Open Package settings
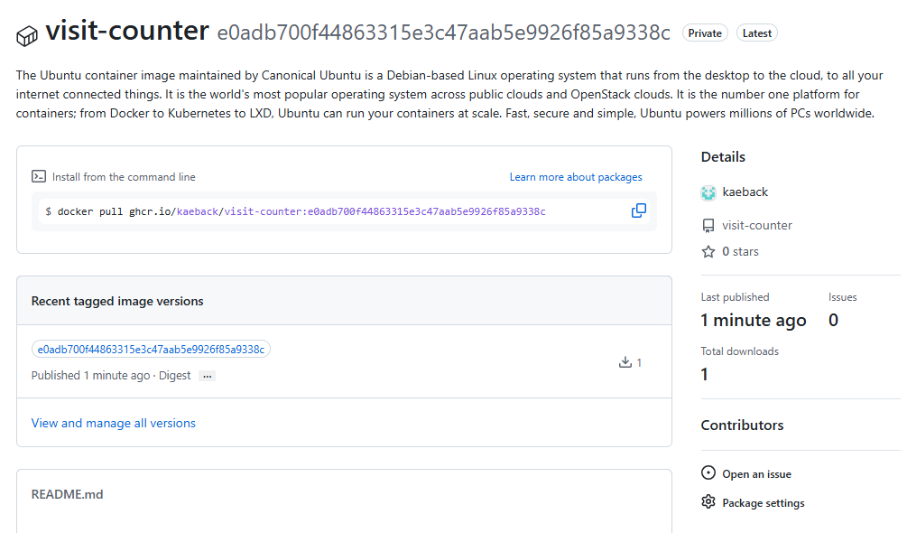The width and height of the screenshot is (907, 533). 764,503
